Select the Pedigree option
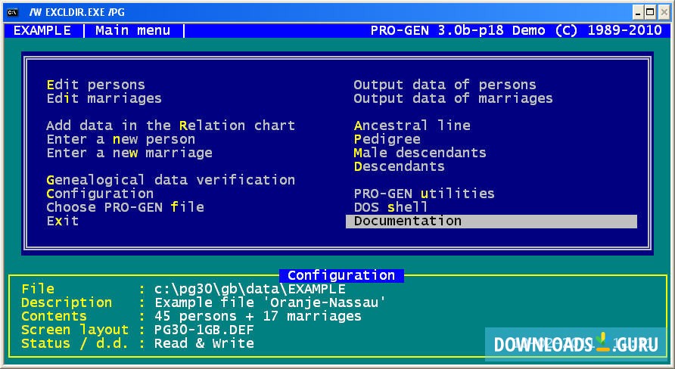This screenshot has height=369, width=675. (387, 139)
